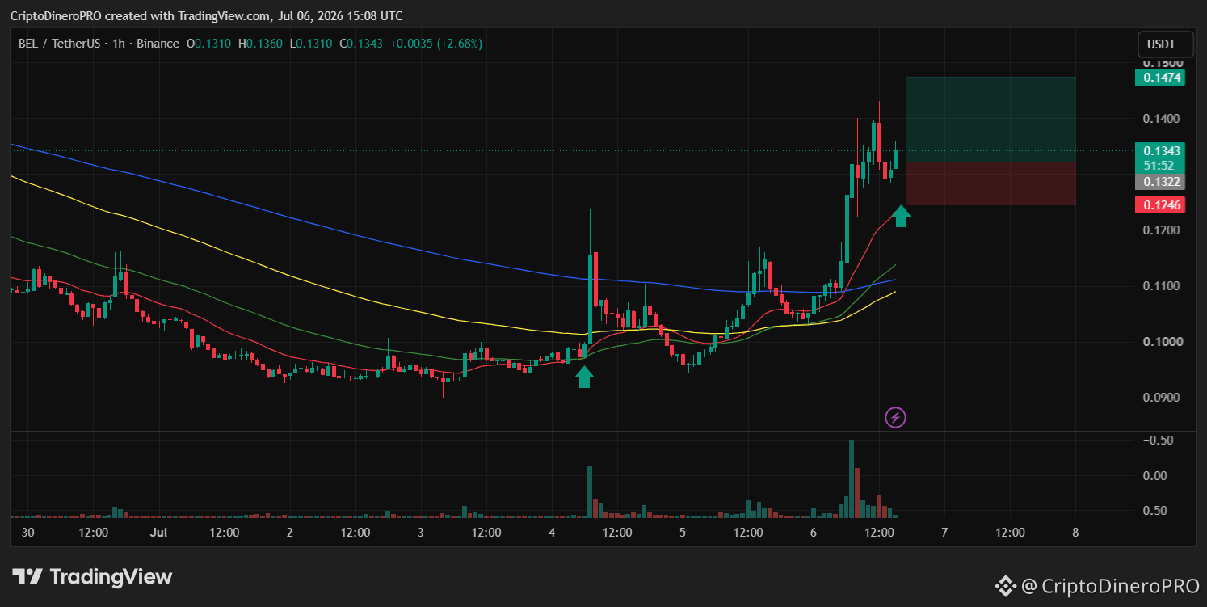Click the 0.00 volume axis label
The image size is (1207, 607).
(1155, 475)
